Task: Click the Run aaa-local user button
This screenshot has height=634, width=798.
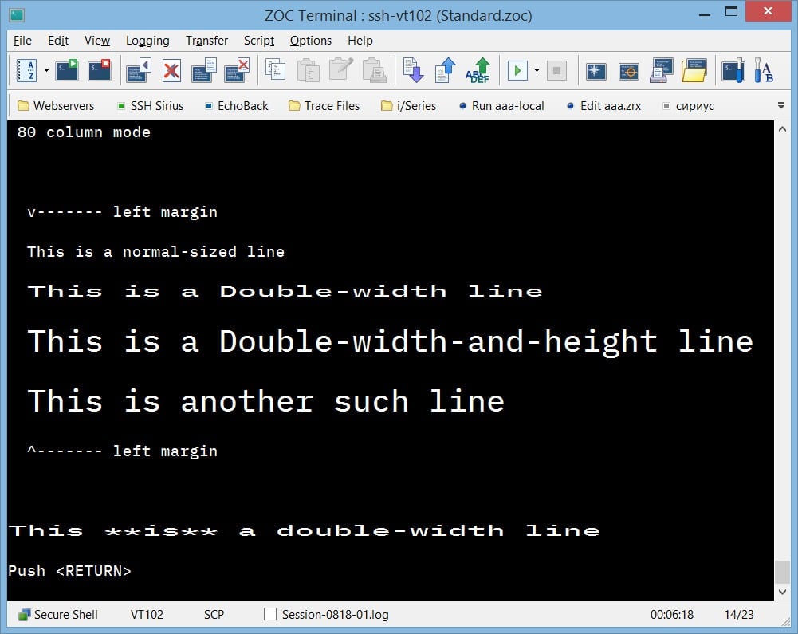Action: click(501, 105)
